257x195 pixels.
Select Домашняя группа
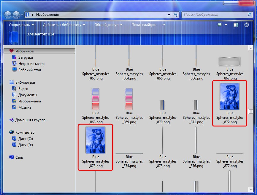30,120
